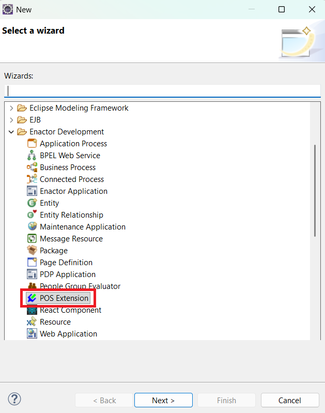
Task: Select the React Component entry
Action: coord(70,310)
